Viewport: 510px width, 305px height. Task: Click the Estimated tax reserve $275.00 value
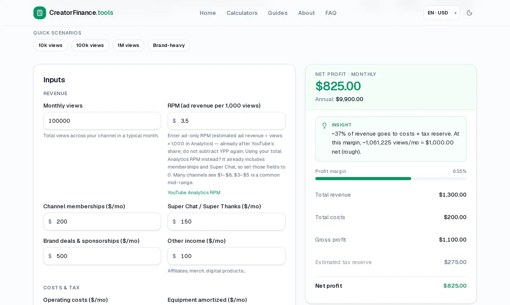click(x=455, y=262)
